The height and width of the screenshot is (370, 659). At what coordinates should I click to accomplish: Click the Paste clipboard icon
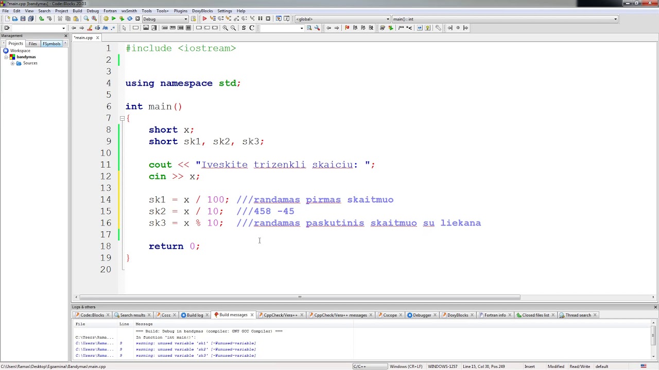pyautogui.click(x=76, y=18)
